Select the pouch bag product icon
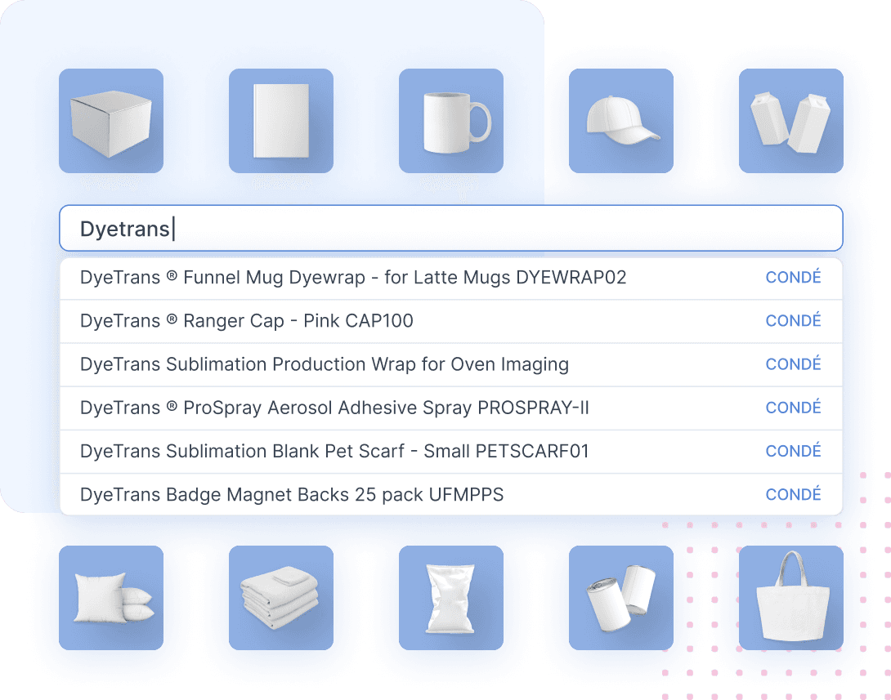Image resolution: width=891 pixels, height=700 pixels. point(451,599)
